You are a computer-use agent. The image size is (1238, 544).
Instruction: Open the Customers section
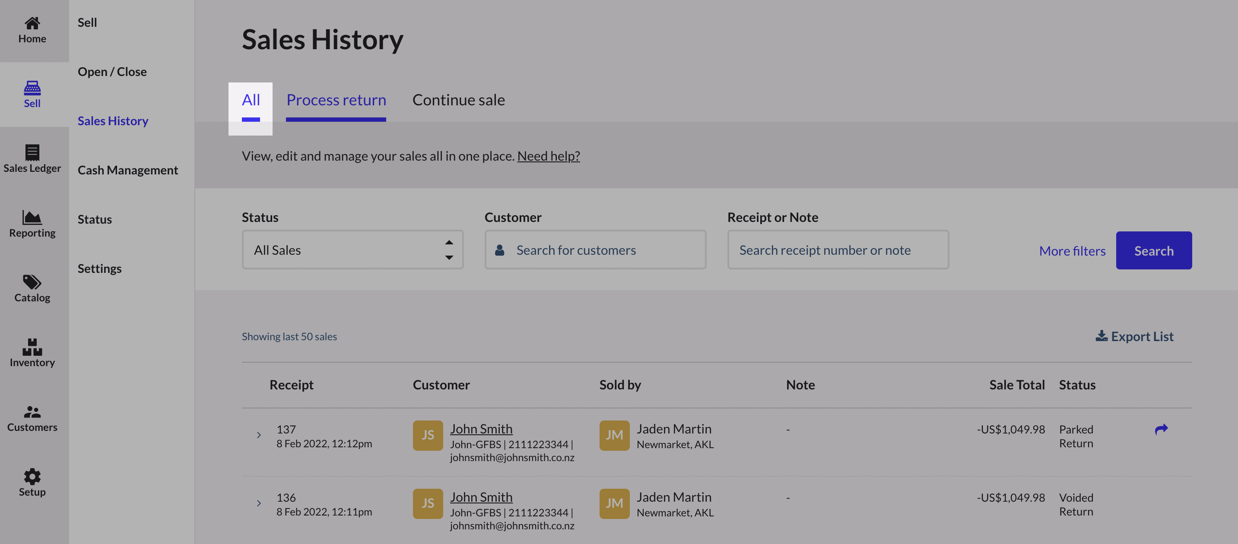(x=32, y=418)
